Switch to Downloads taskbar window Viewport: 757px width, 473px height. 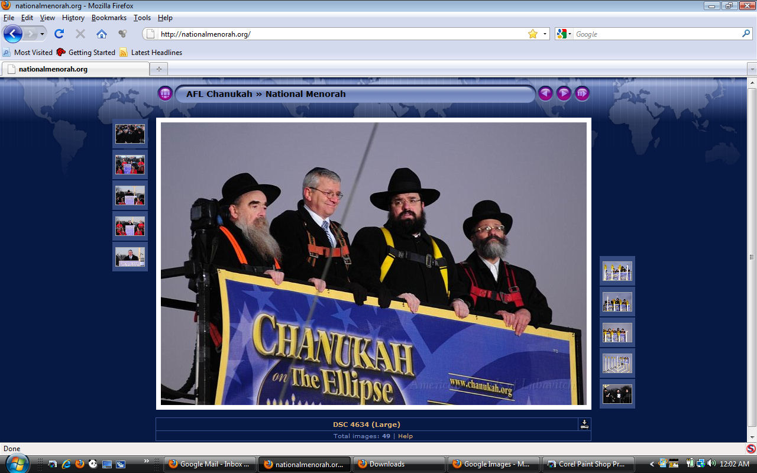point(400,464)
